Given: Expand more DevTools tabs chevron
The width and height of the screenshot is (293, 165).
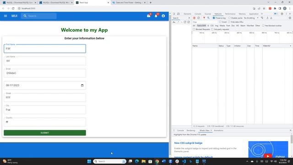Looking at the screenshot, I should (262, 14).
